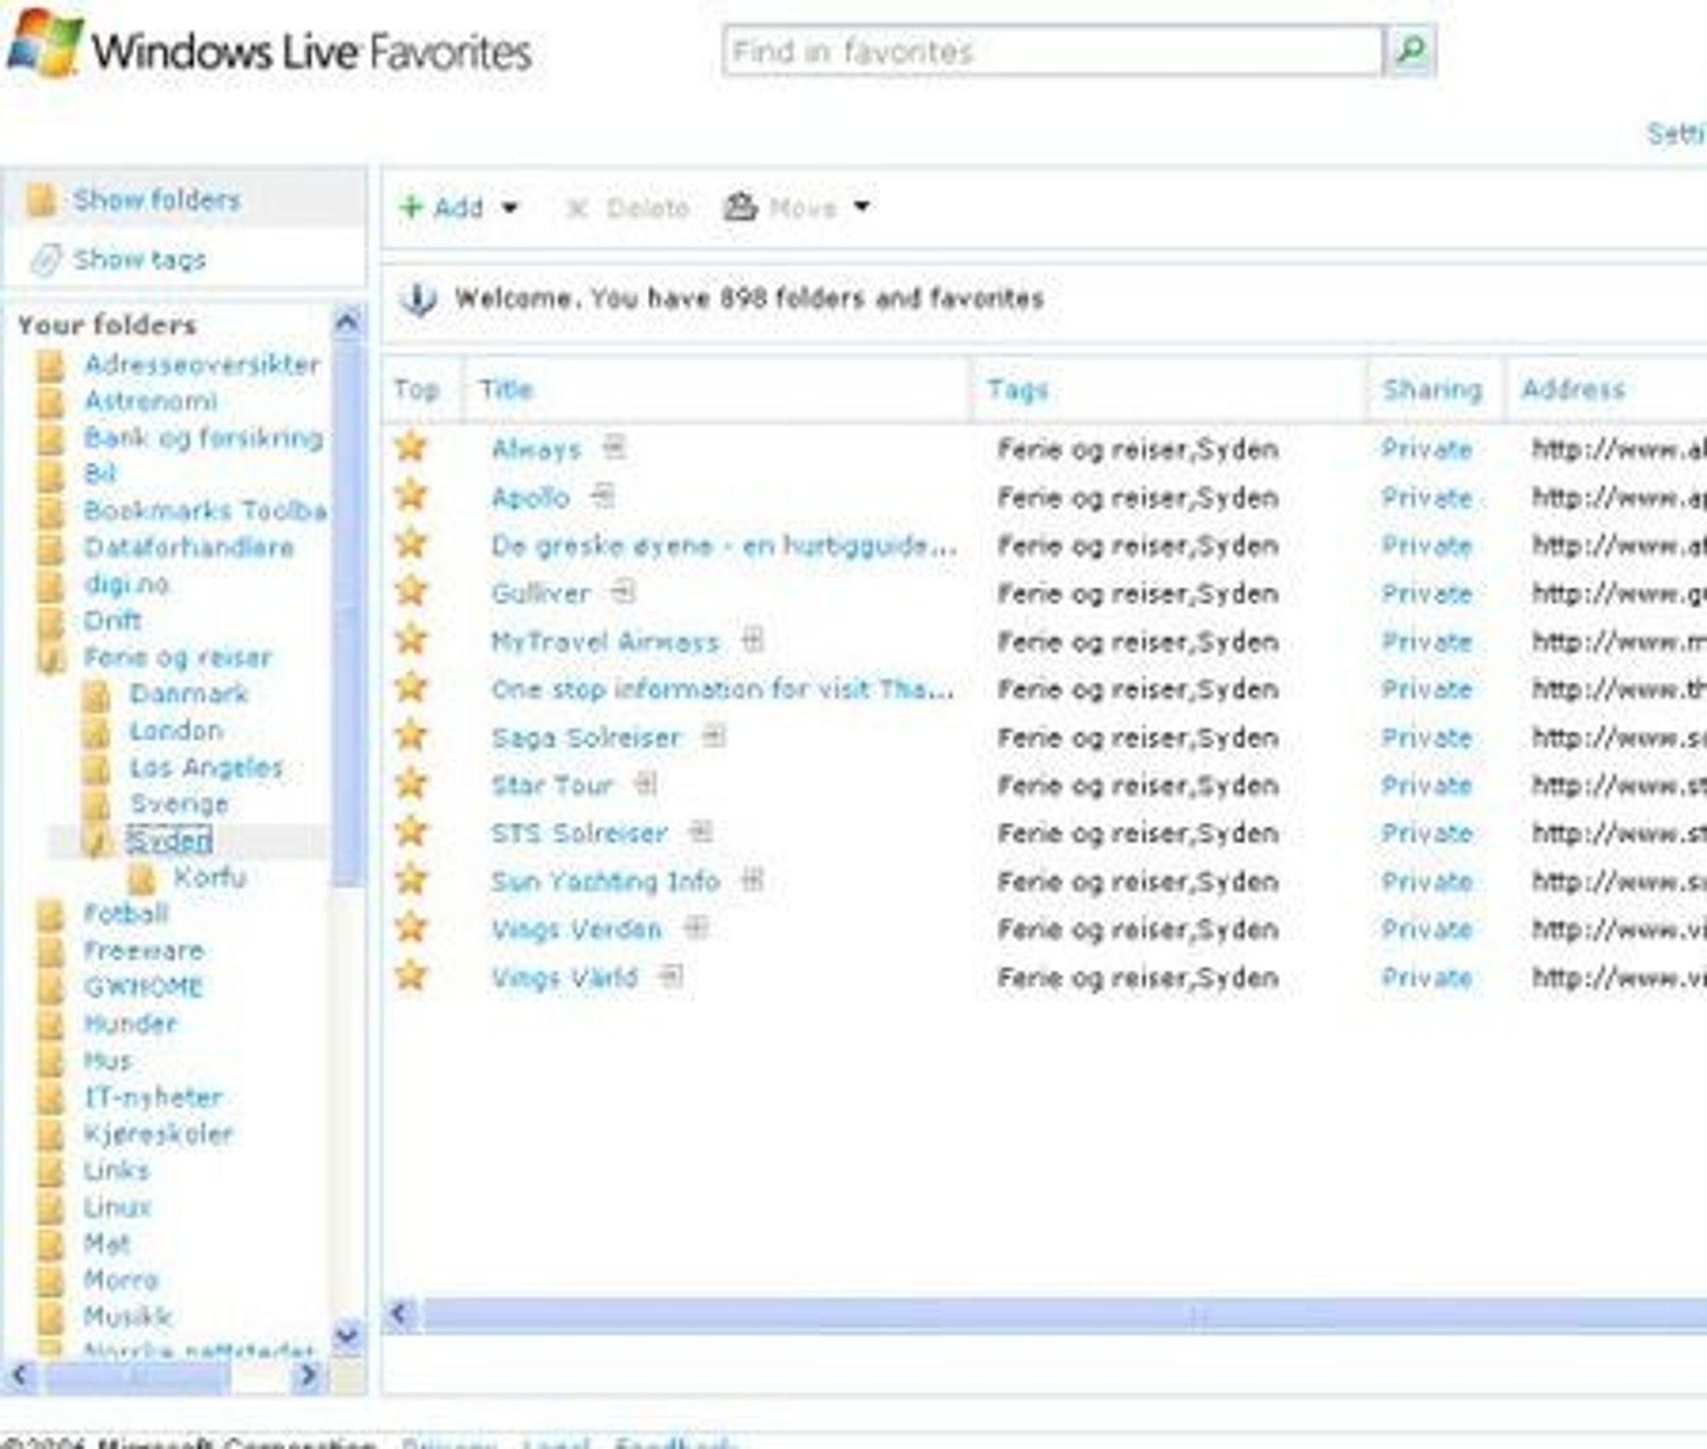Screen dimensions: 1707x1449
Task: Click the new-window icon next to Star Tour
Action: pyautogui.click(x=646, y=783)
